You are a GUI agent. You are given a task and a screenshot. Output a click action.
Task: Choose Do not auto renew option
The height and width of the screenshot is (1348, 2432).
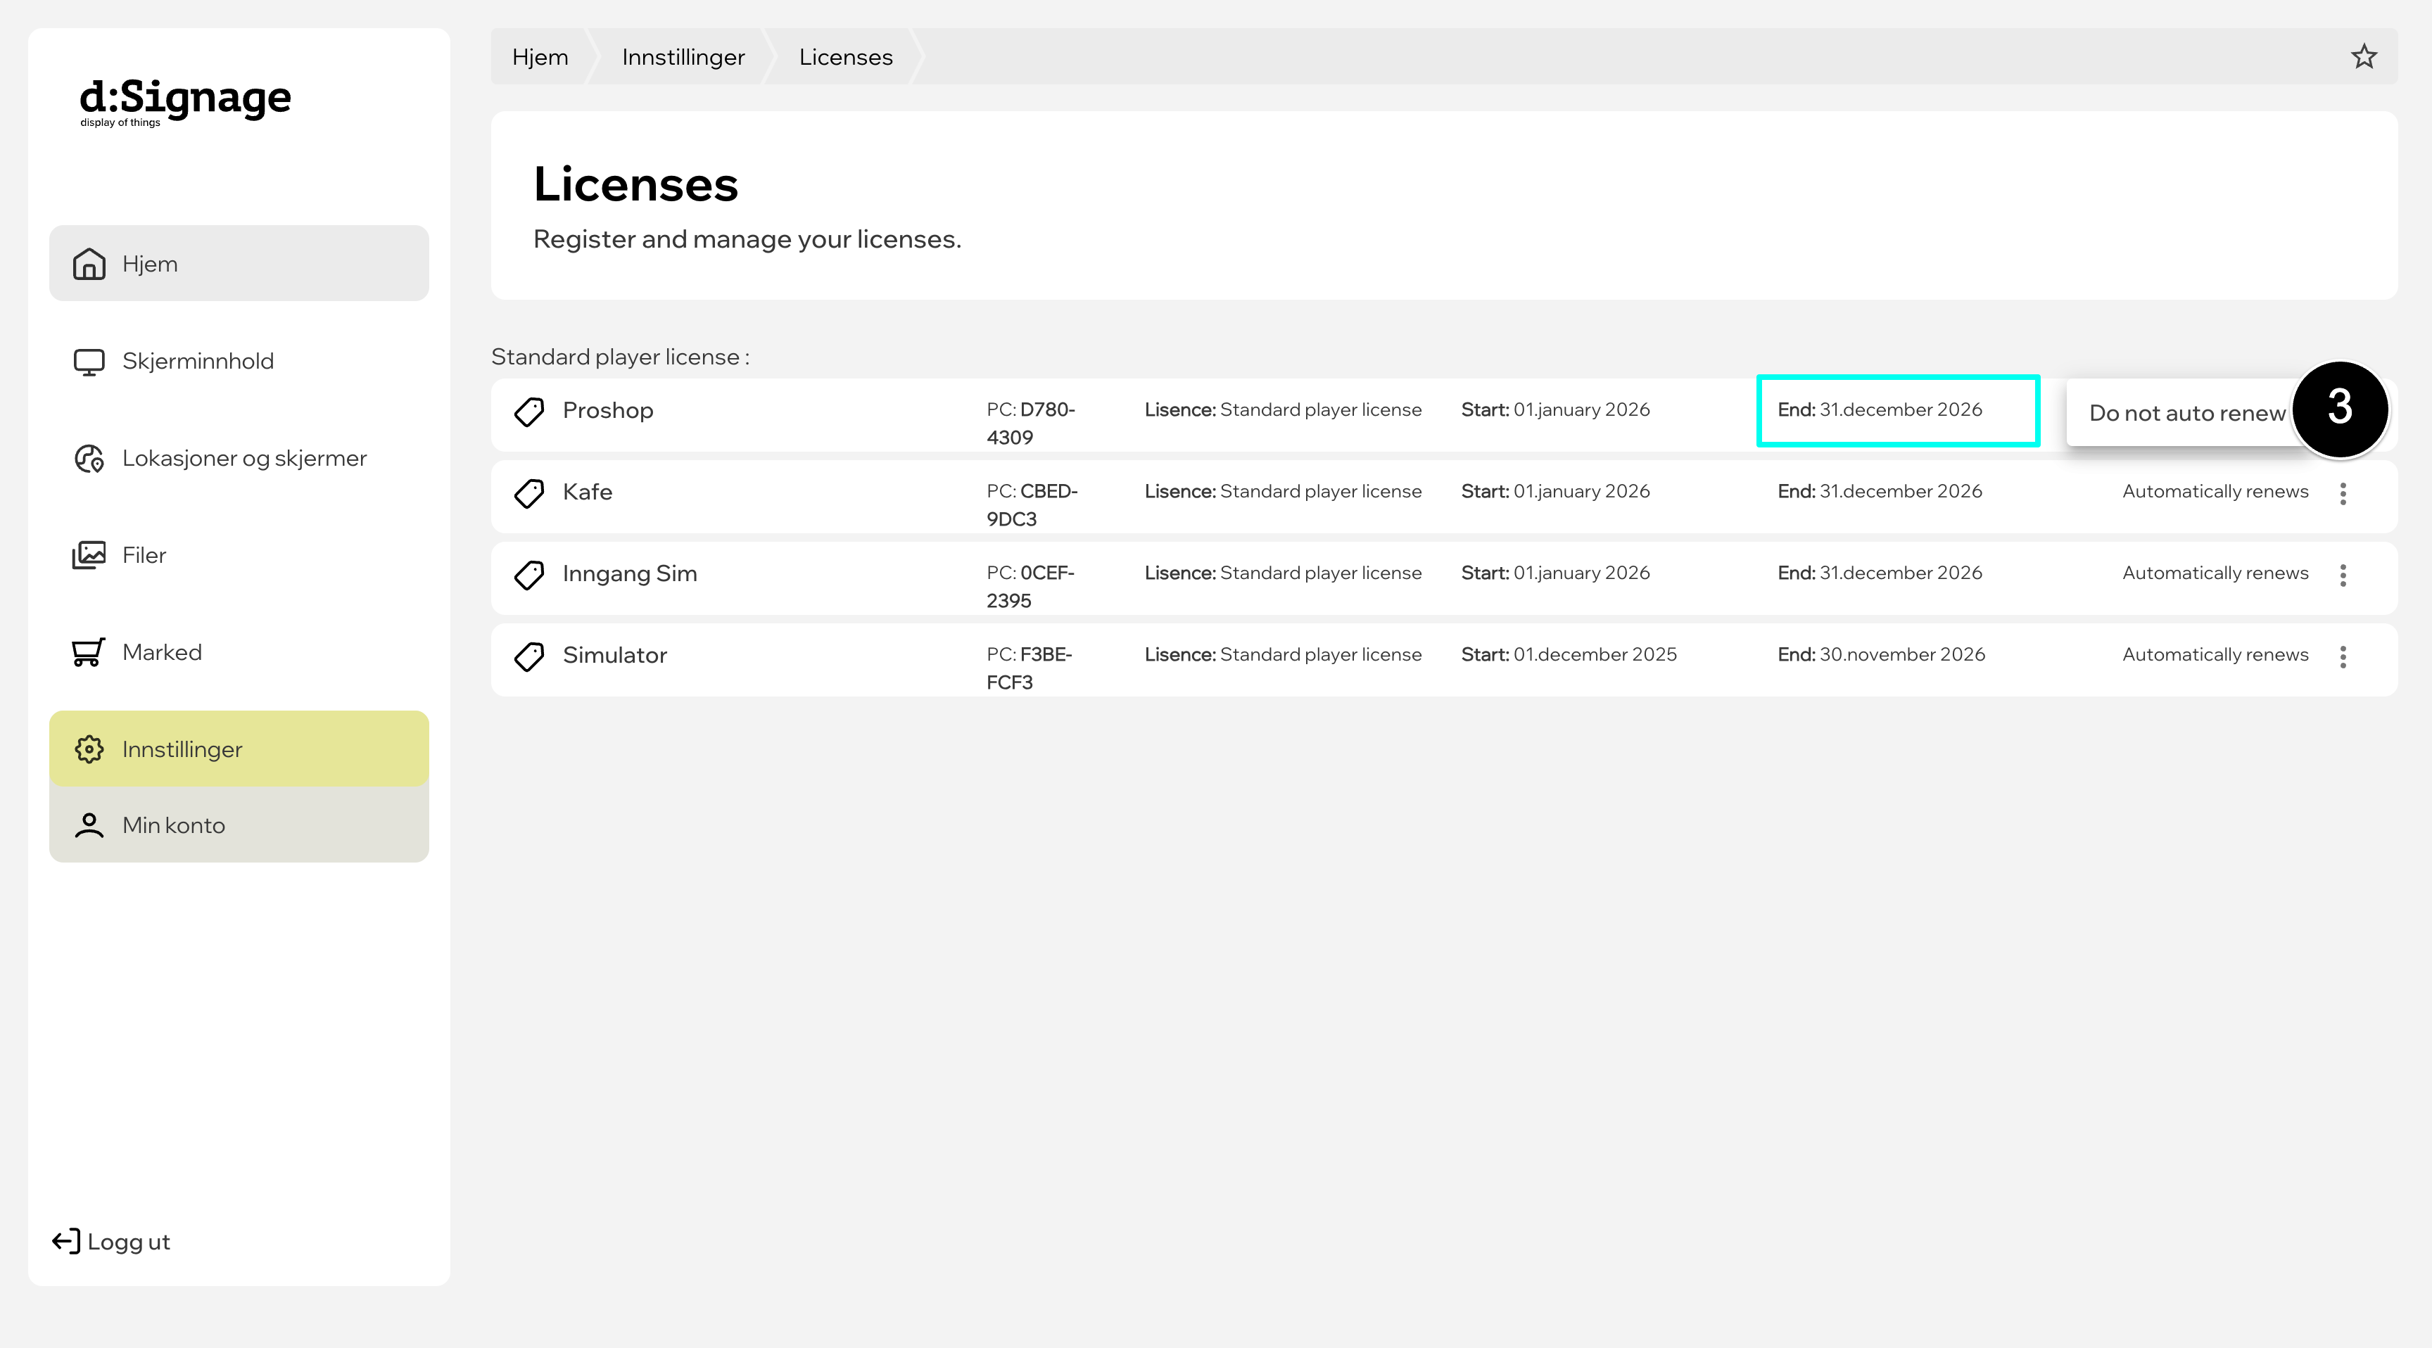click(2188, 412)
